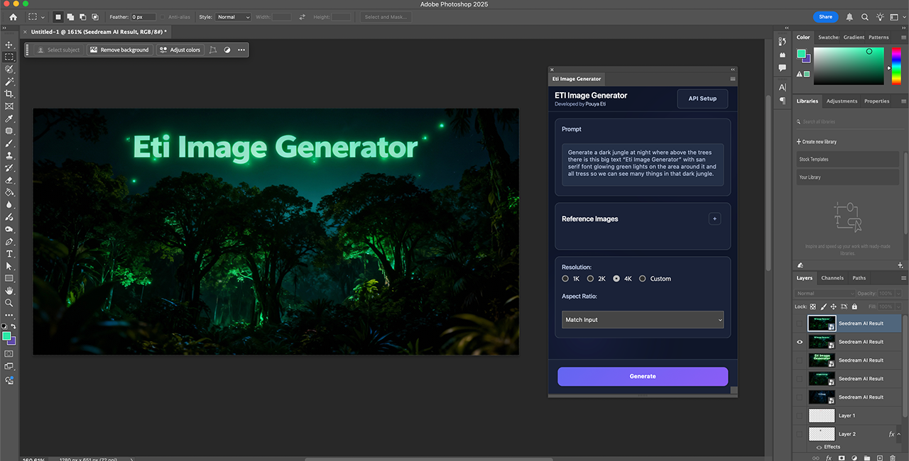Hide the visible Seedream AI Result layer
909x461 pixels.
800,342
